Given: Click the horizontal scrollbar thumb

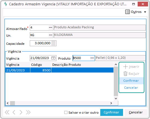Looking at the screenshot, I should pyautogui.click(x=13, y=103).
